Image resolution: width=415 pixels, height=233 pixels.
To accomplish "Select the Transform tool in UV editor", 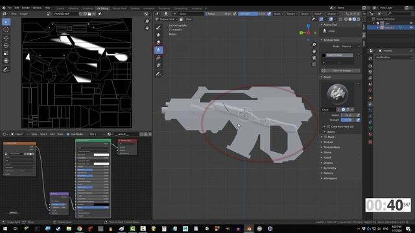I will coord(6,61).
